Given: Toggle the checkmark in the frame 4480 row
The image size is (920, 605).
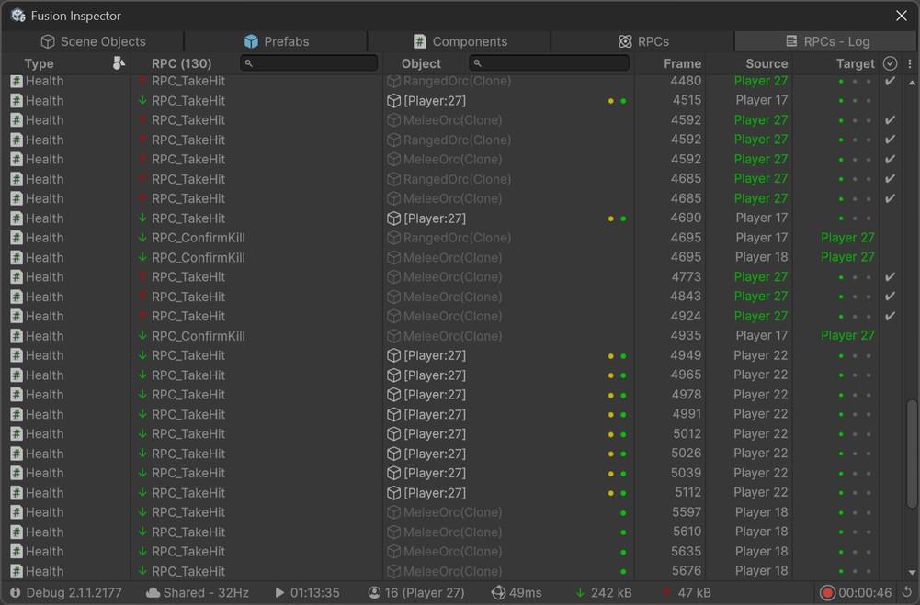Looking at the screenshot, I should (x=890, y=81).
